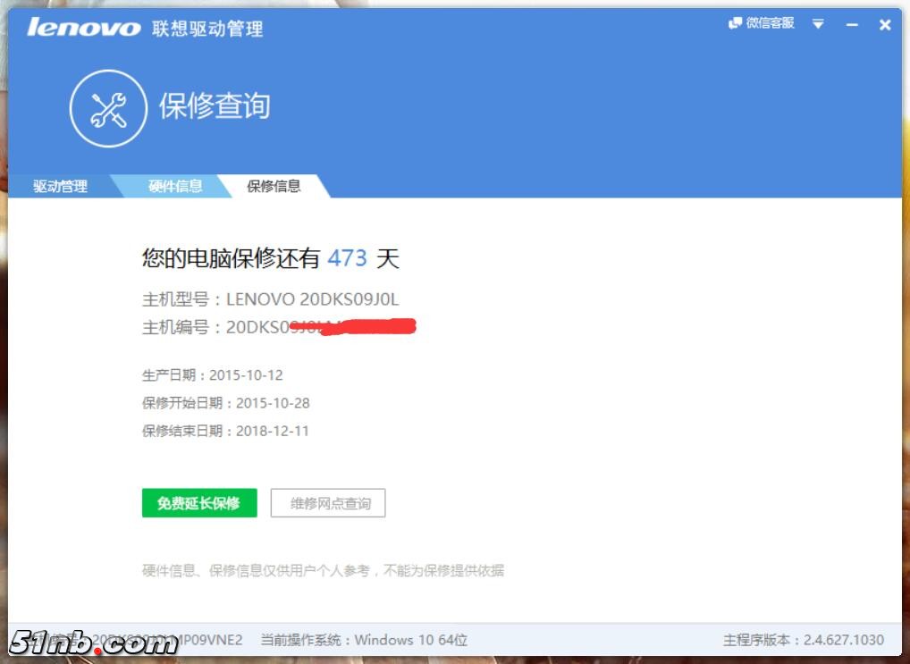Open the dropdown menu arrow in title bar
910x664 pixels.
click(818, 24)
